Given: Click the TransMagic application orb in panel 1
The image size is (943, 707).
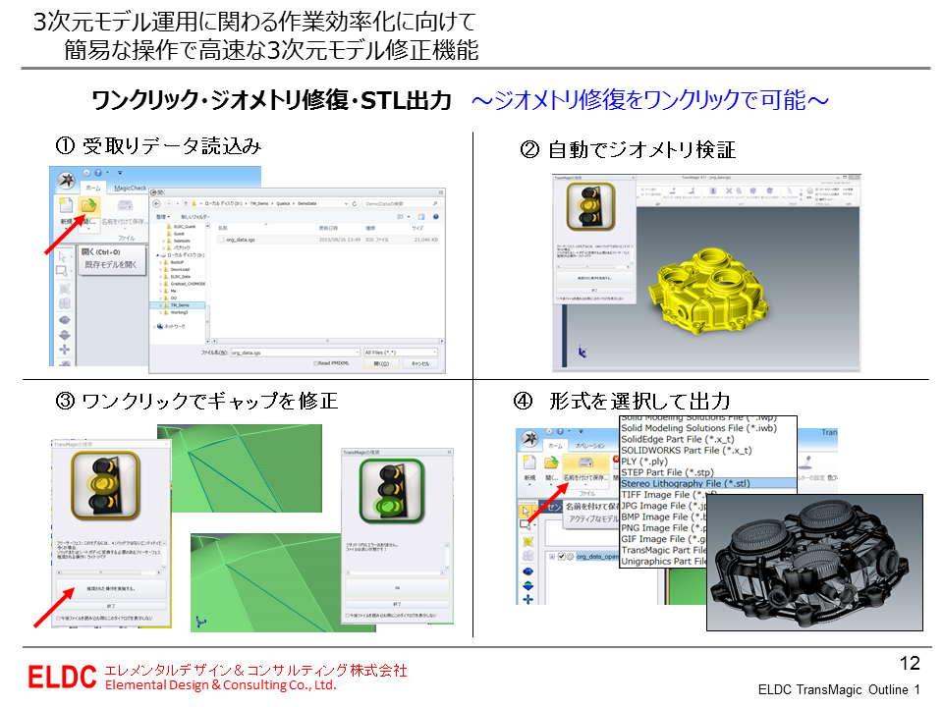Looking at the screenshot, I should tap(66, 179).
